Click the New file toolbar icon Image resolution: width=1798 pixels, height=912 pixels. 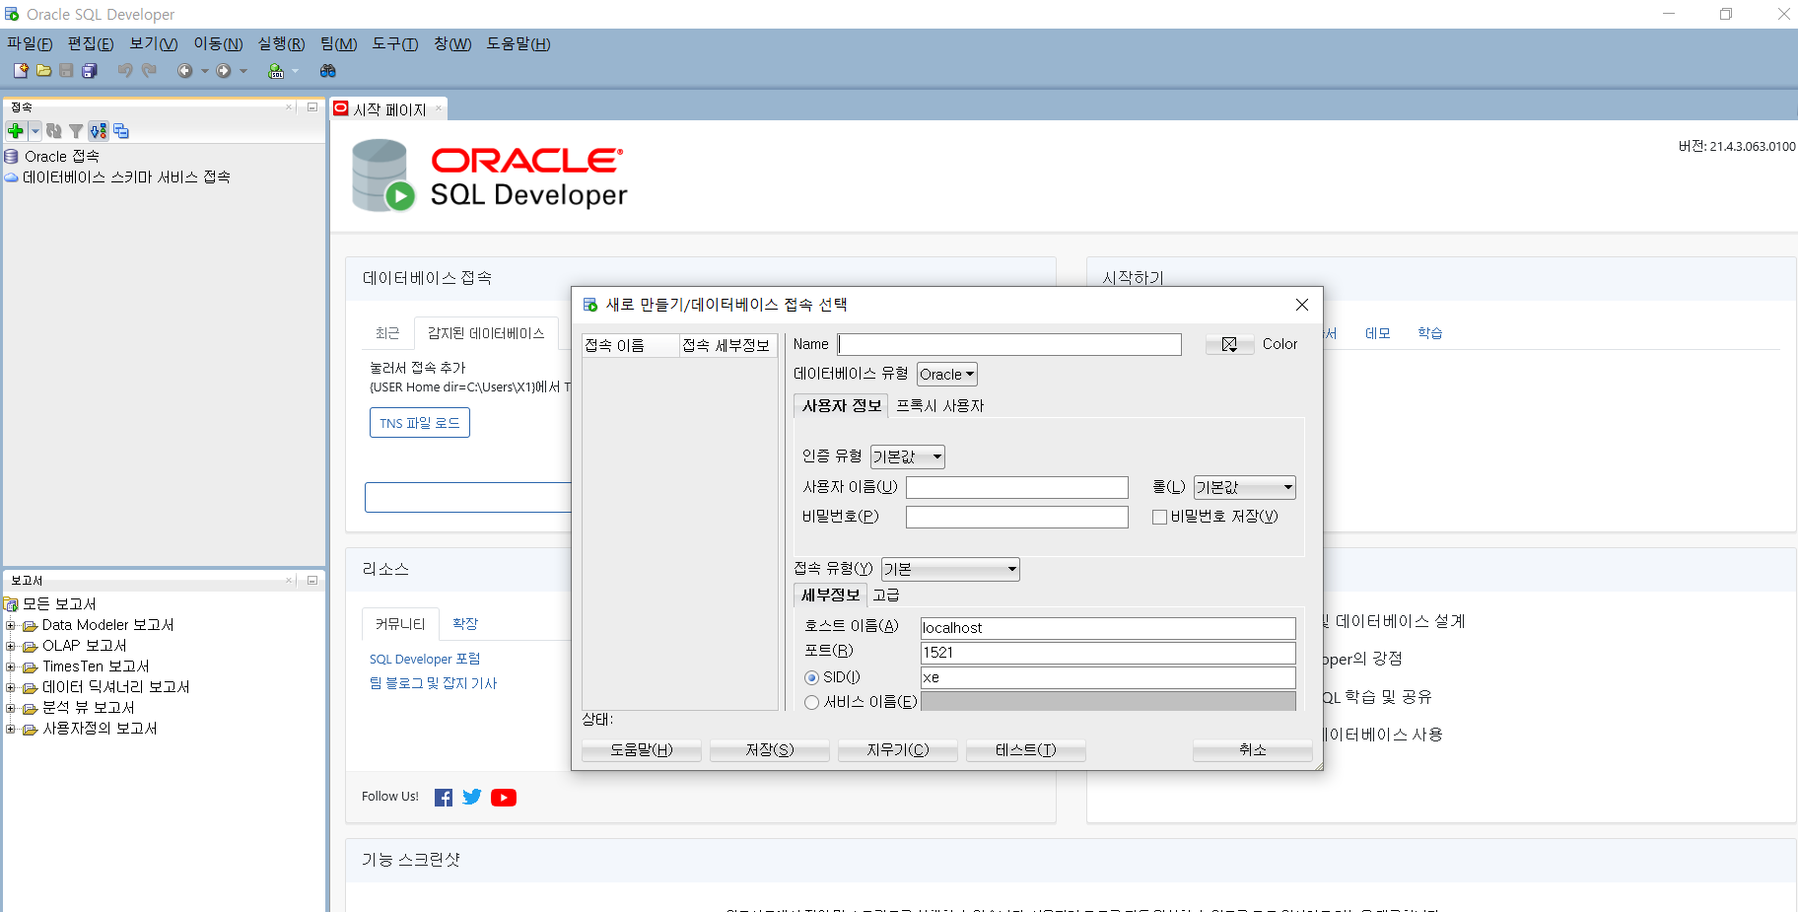(x=21, y=71)
